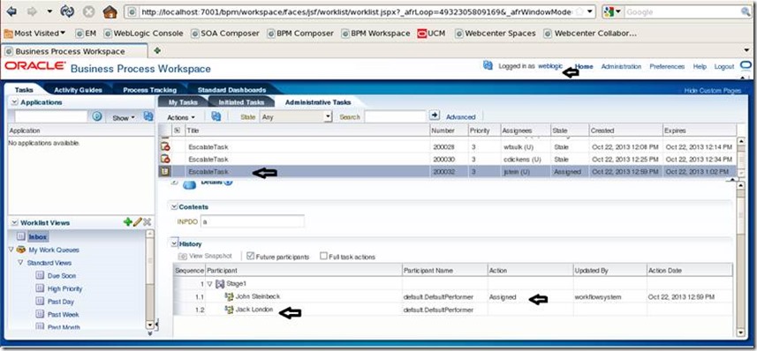Open the Administration link
757x351 pixels.
[x=621, y=66]
